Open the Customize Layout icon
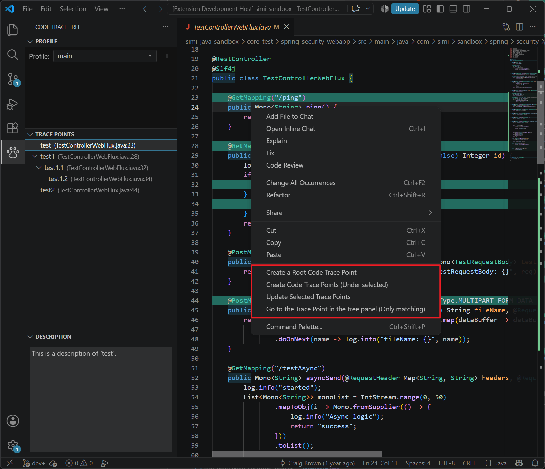The height and width of the screenshot is (469, 545). (427, 9)
